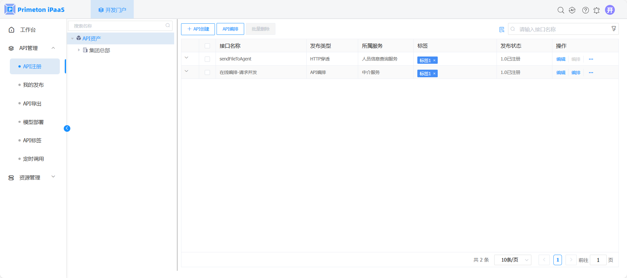Click 编排 link for 在线编排-请求并发
This screenshot has height=278, width=627.
point(576,73)
